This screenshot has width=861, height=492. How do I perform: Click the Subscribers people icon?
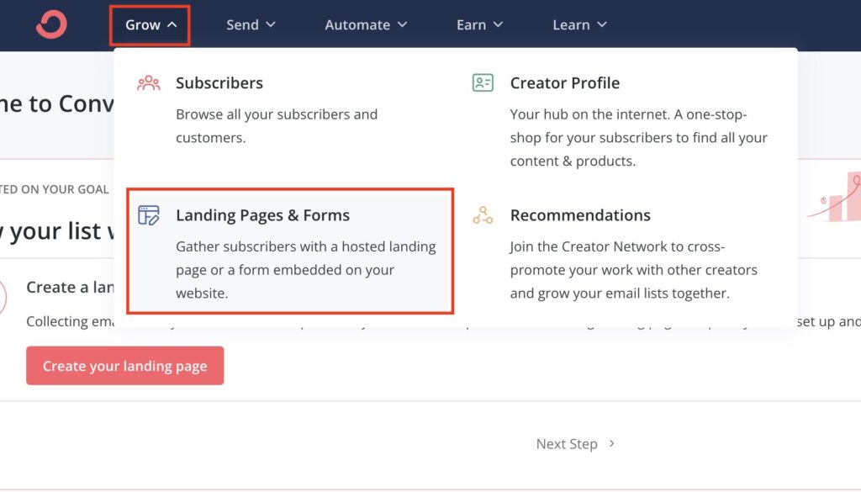(x=148, y=83)
